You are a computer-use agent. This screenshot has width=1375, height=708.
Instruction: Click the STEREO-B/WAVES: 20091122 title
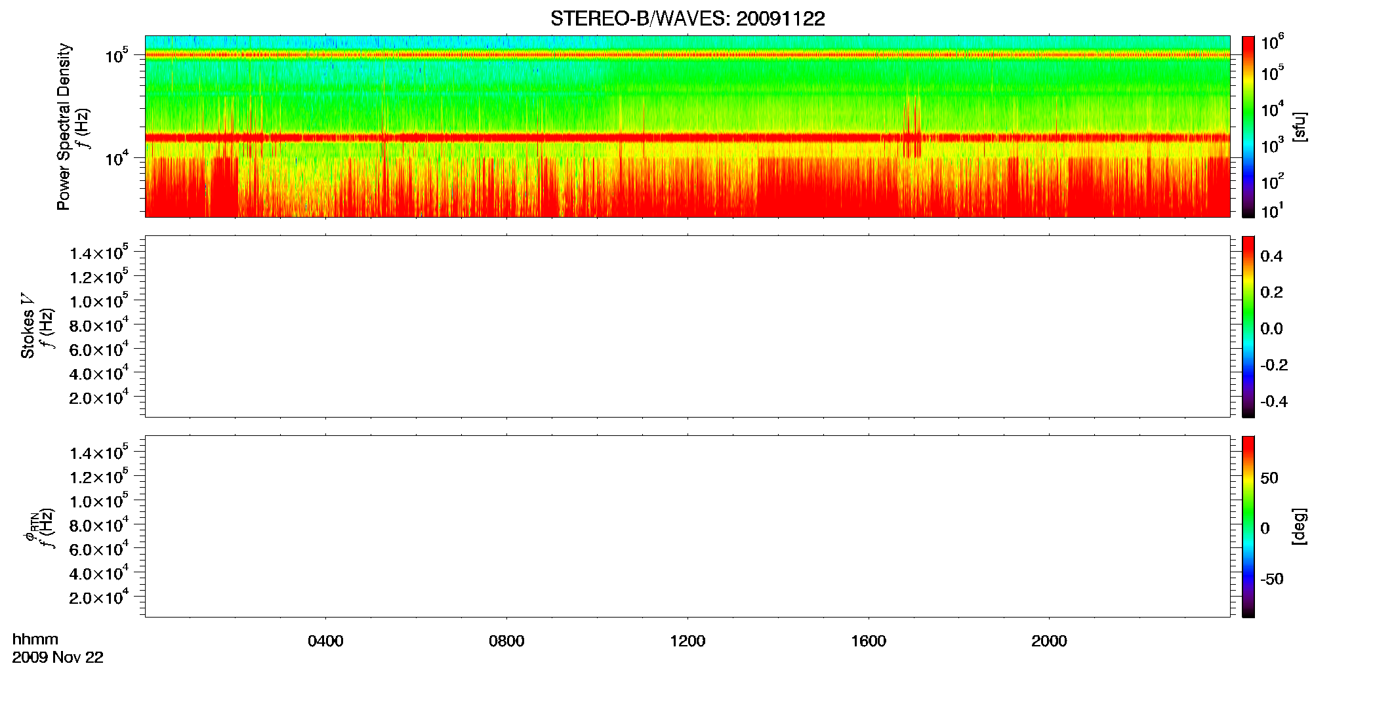(x=687, y=18)
